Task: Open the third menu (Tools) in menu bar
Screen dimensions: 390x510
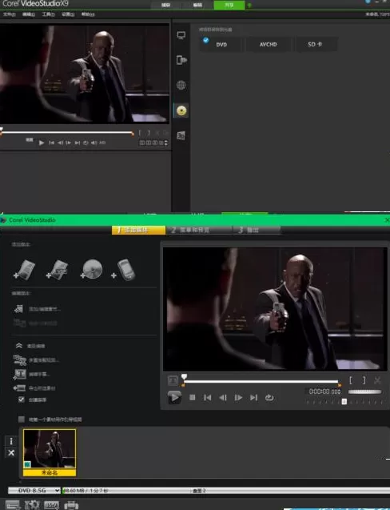Action: click(x=49, y=14)
